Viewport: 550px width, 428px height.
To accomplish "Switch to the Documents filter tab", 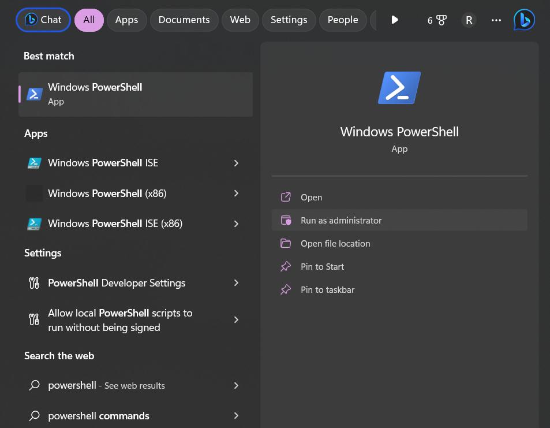I will pyautogui.click(x=185, y=20).
